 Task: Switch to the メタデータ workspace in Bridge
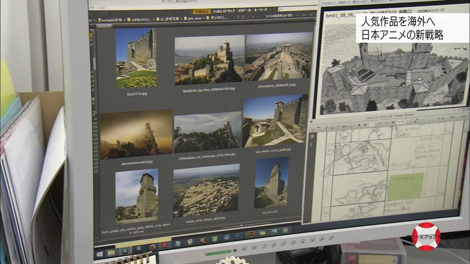[x=245, y=11]
